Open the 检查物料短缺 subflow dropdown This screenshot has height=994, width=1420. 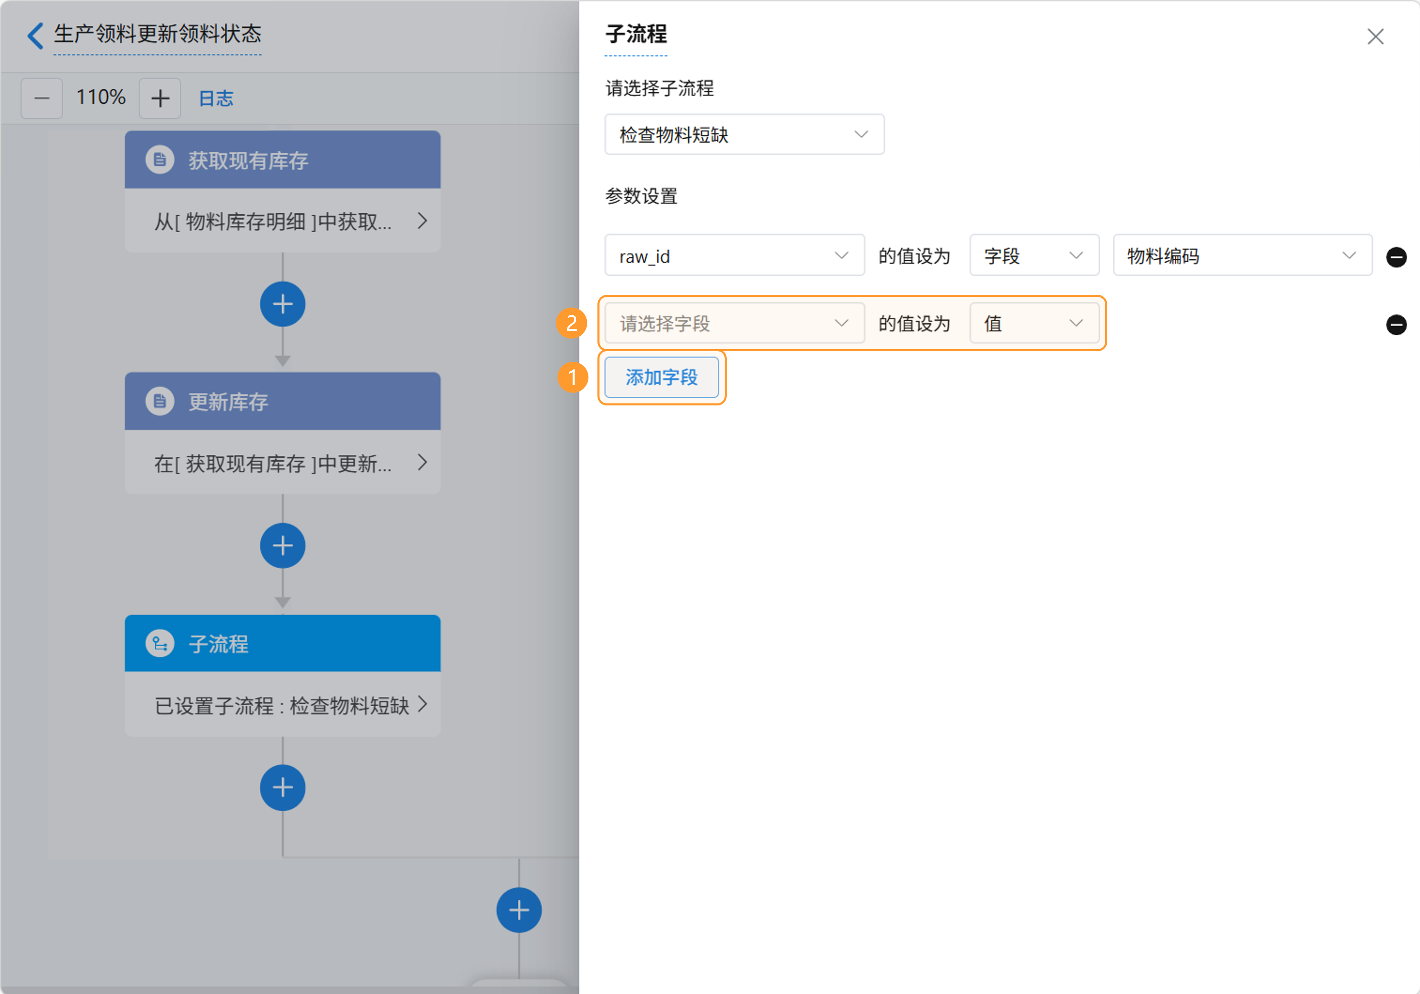pos(744,134)
